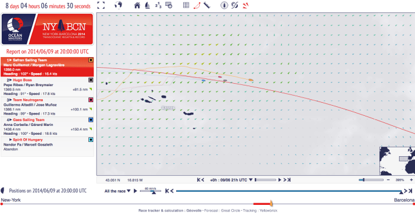Expand Gaes Sailing Team entry arrow
The image size is (415, 215).
[x=11, y=120]
